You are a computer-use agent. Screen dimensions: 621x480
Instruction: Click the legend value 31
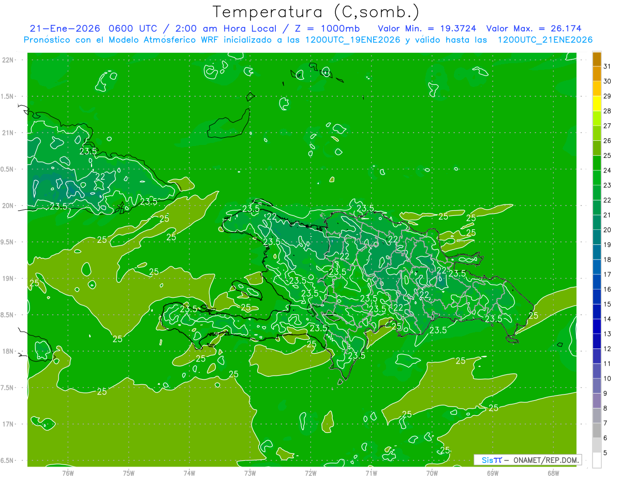(608, 66)
